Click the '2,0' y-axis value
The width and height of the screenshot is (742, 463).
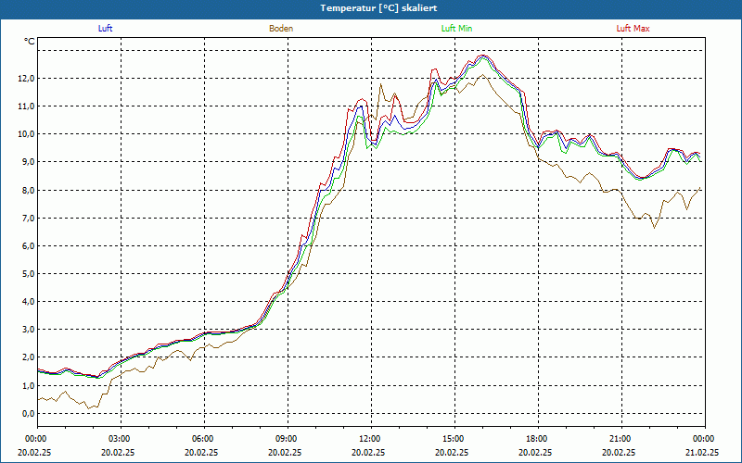tap(28, 357)
